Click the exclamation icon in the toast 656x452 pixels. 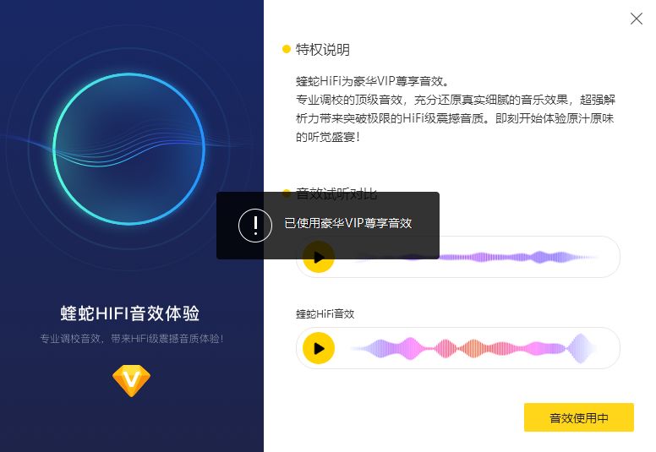(x=255, y=226)
